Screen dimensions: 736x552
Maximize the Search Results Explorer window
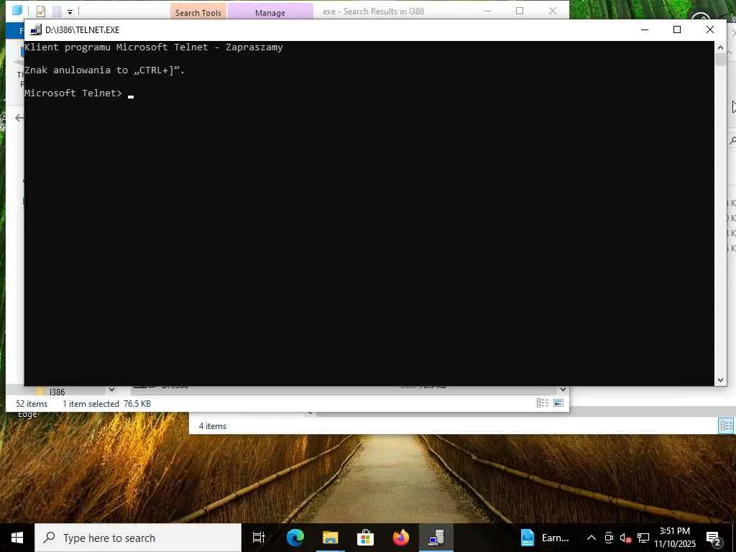click(x=520, y=11)
